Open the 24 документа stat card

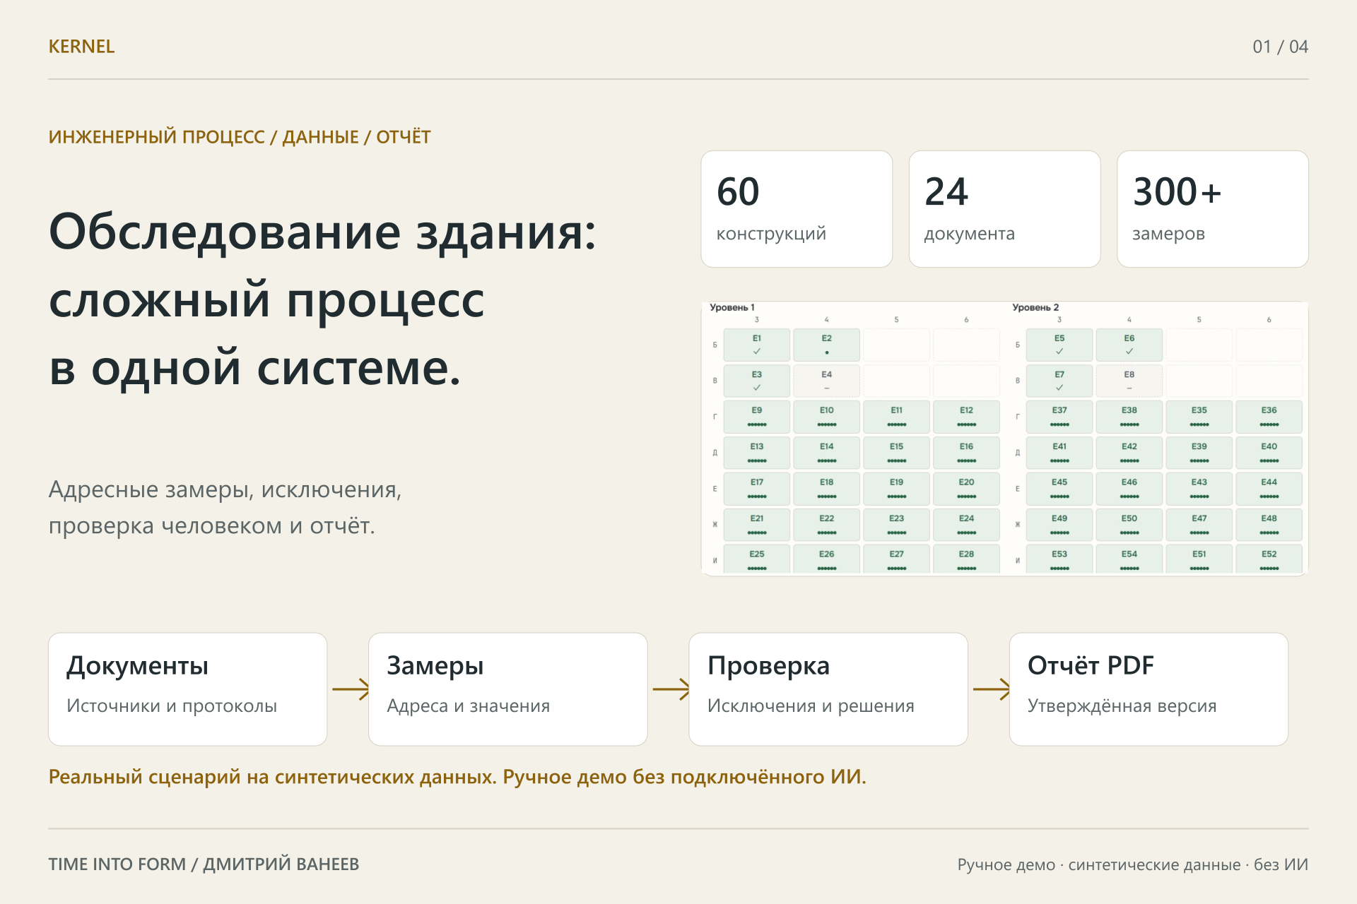point(1004,209)
